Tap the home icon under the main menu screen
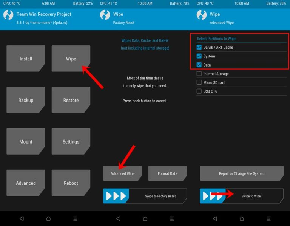This screenshot has width=290, height=226. [48, 218]
